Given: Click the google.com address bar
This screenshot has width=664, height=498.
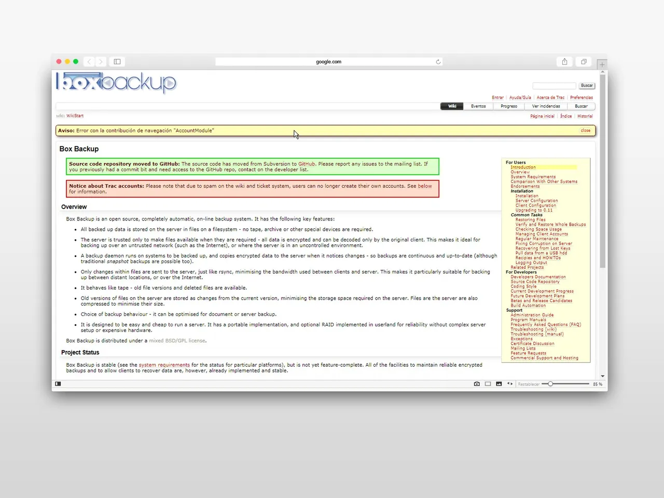Looking at the screenshot, I should tap(329, 62).
